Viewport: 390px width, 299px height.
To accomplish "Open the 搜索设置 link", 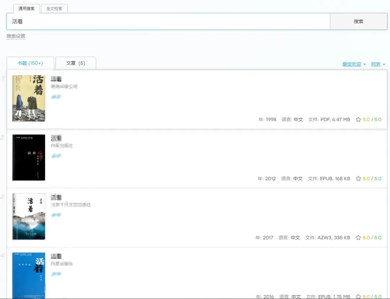I will pyautogui.click(x=16, y=36).
